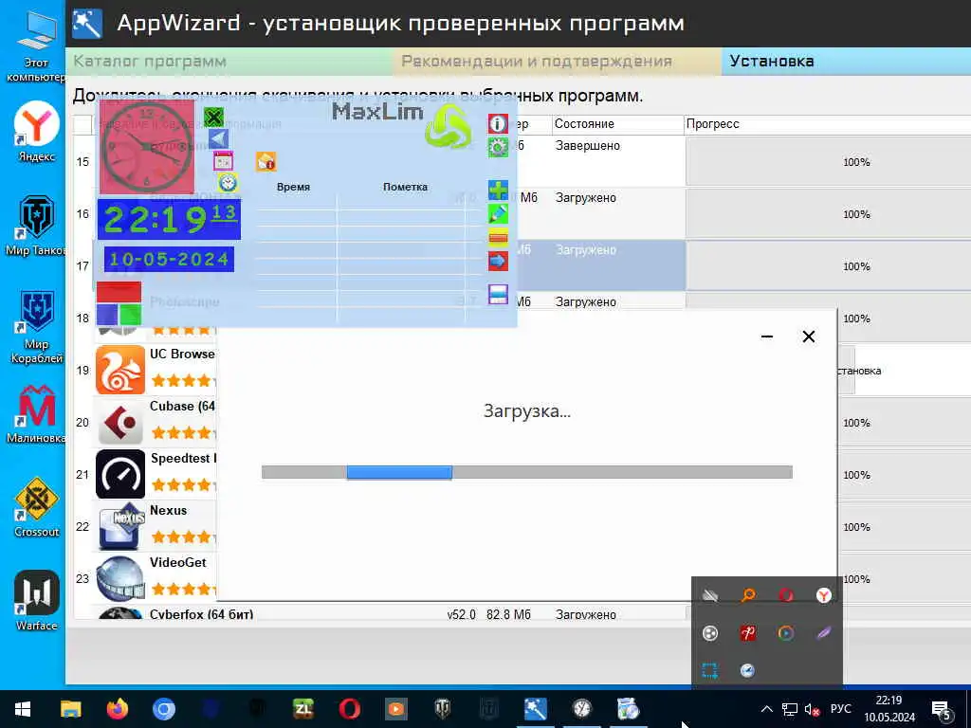
Task: Click the purple-framed window icon in MaxLim
Action: point(498,294)
